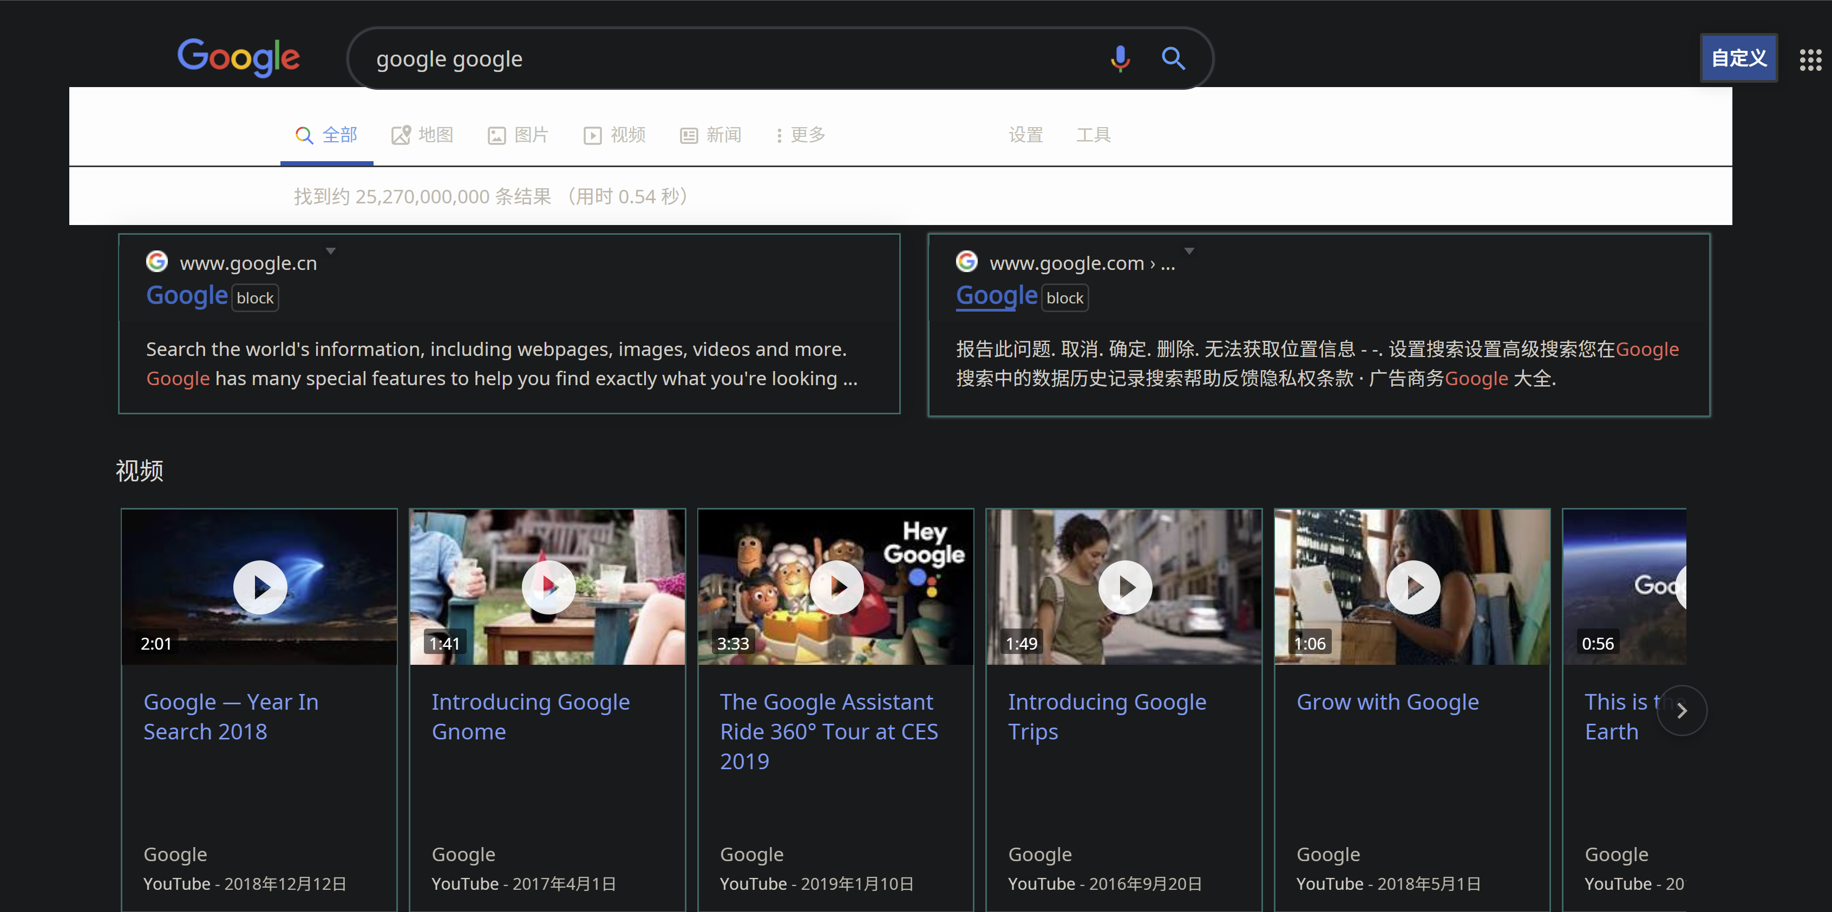The width and height of the screenshot is (1832, 912).
Task: Play the Year In Search 2018 video
Action: (260, 587)
